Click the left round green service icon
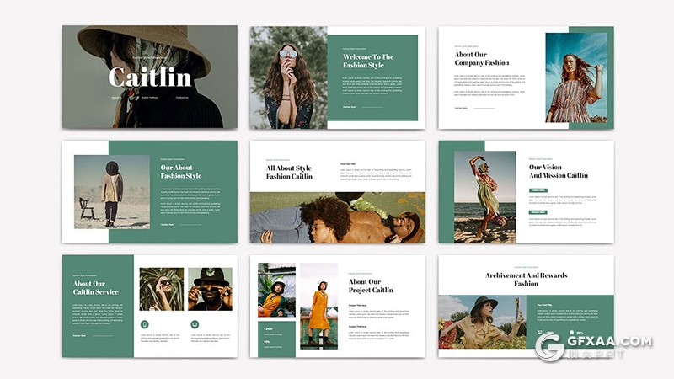This screenshot has height=379, width=674. pos(145,324)
